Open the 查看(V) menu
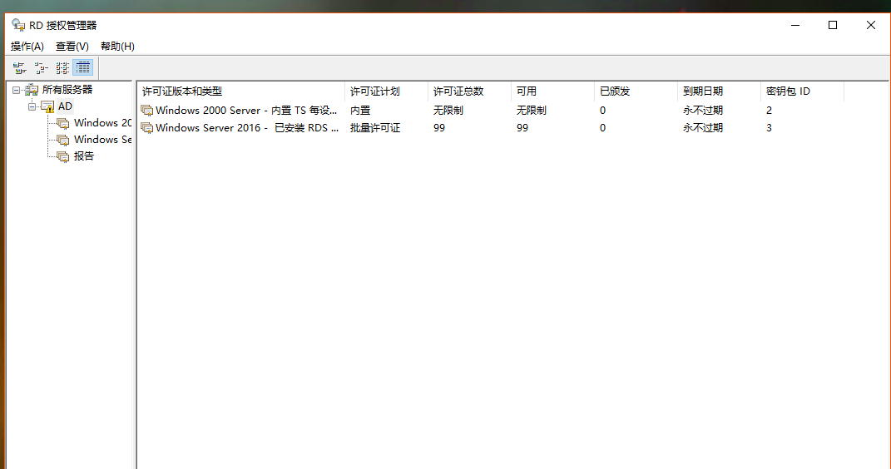Image resolution: width=891 pixels, height=469 pixels. pos(72,47)
